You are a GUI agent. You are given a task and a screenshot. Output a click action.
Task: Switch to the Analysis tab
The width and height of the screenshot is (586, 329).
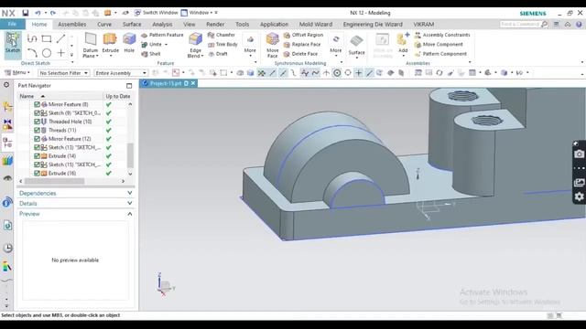162,25
